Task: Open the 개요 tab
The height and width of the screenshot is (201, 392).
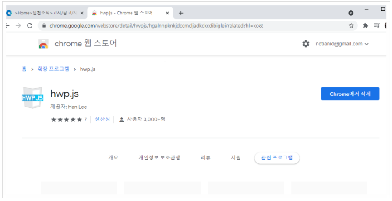Action: tap(113, 158)
